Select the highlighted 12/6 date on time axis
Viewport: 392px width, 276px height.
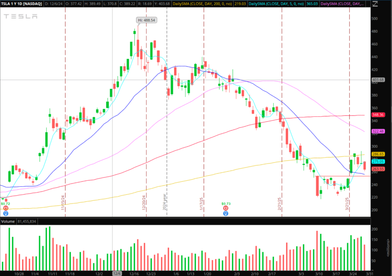click(117, 273)
